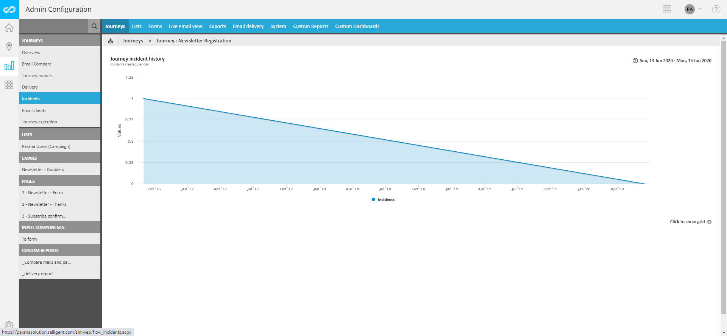
Task: Select Journey funnels in sidebar
Action: click(37, 76)
